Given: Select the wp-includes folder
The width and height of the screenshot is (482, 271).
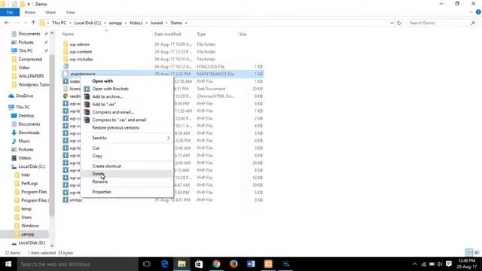Looking at the screenshot, I should pyautogui.click(x=81, y=59).
